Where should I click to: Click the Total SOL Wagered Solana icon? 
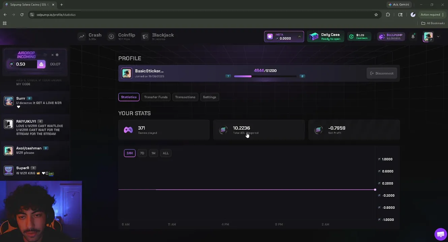(x=223, y=130)
